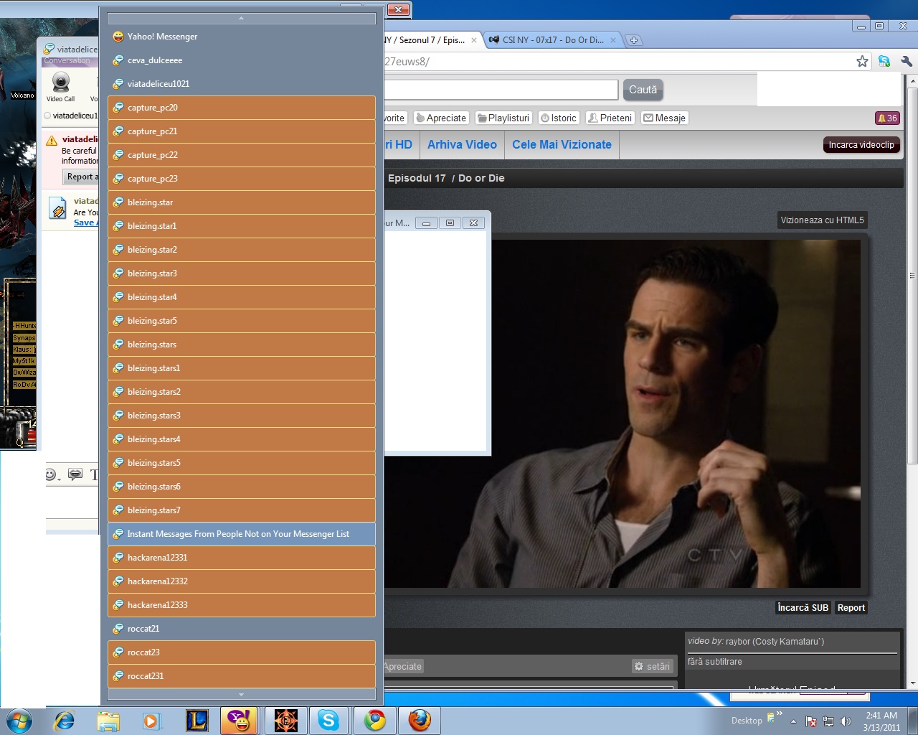Click the site search input field

pos(501,90)
